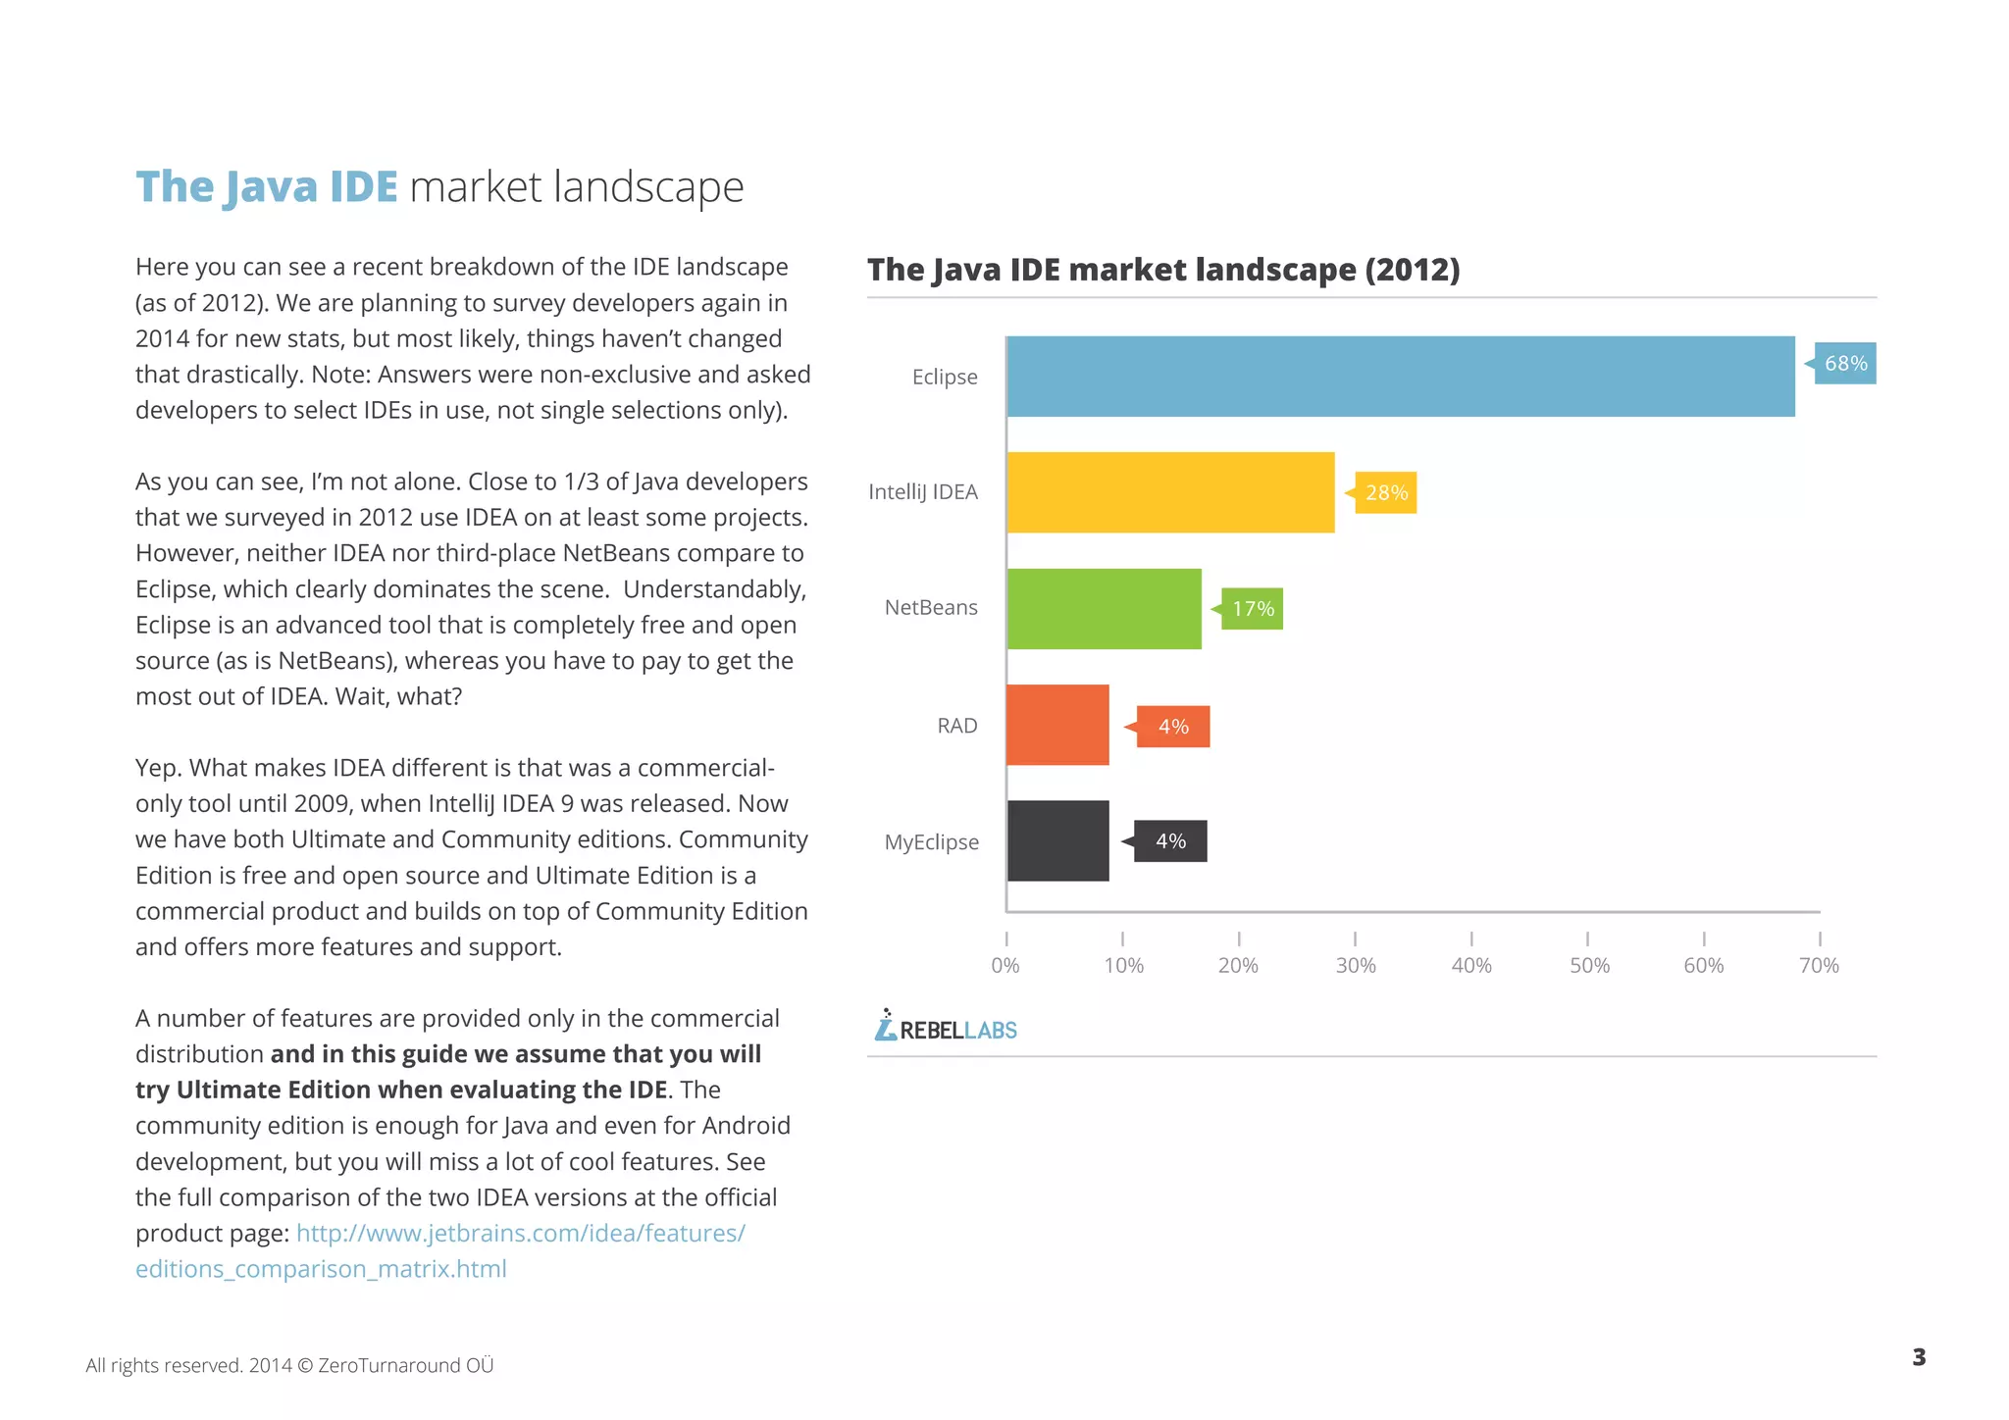Screen dimensions: 2009x1420
Task: Click the 28% callout label
Action: [1385, 492]
